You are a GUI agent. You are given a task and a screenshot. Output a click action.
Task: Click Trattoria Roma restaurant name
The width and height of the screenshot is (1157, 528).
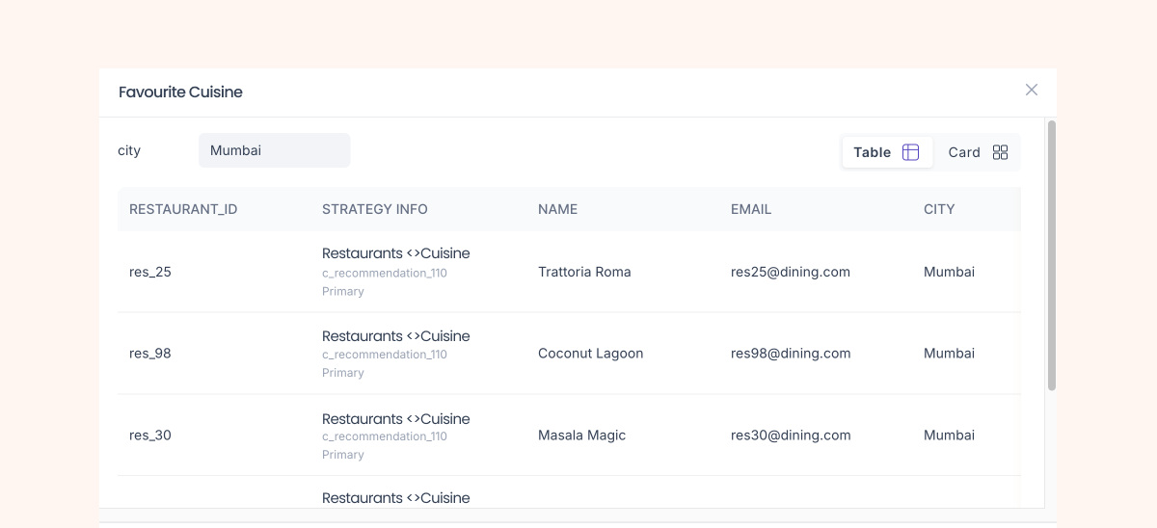click(584, 272)
